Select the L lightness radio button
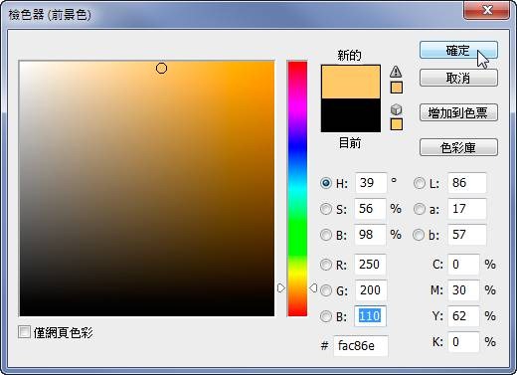Viewport: 517px width, 375px height. tap(420, 183)
